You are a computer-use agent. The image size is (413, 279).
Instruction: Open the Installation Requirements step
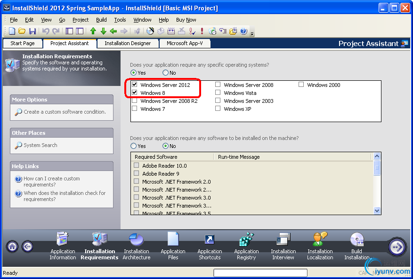pos(99,246)
